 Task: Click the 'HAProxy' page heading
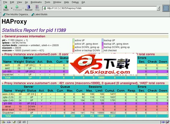click(x=14, y=22)
